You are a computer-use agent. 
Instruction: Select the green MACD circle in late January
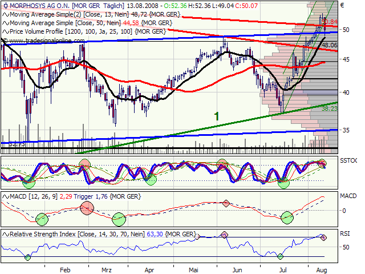tap(42, 219)
